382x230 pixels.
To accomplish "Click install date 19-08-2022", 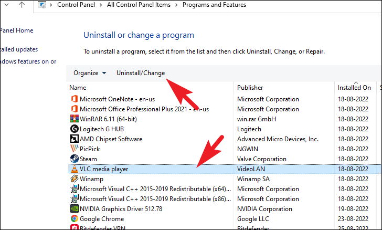I will click(x=353, y=209).
